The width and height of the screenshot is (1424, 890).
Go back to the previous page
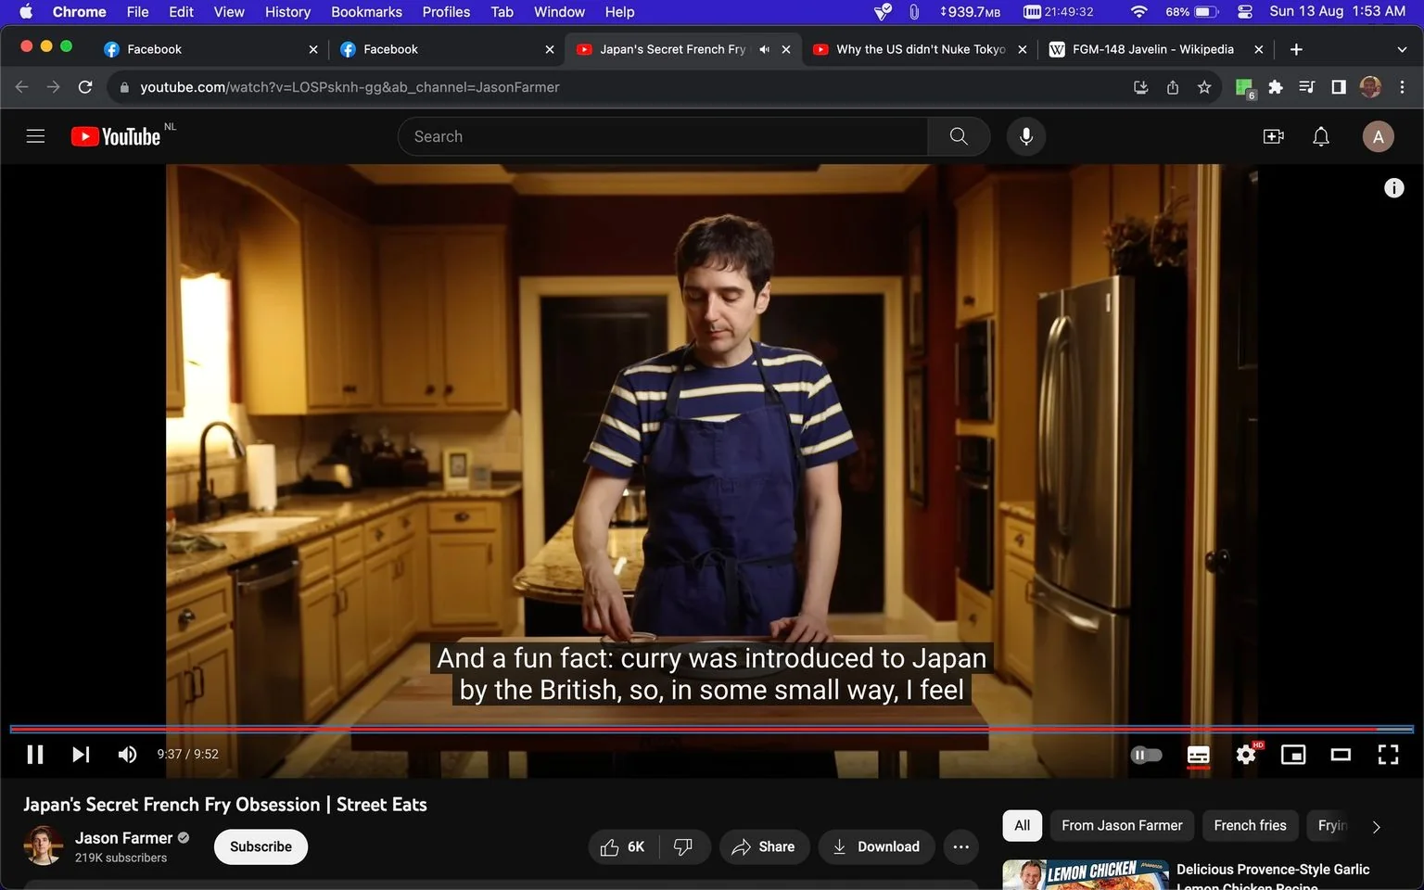tap(22, 87)
